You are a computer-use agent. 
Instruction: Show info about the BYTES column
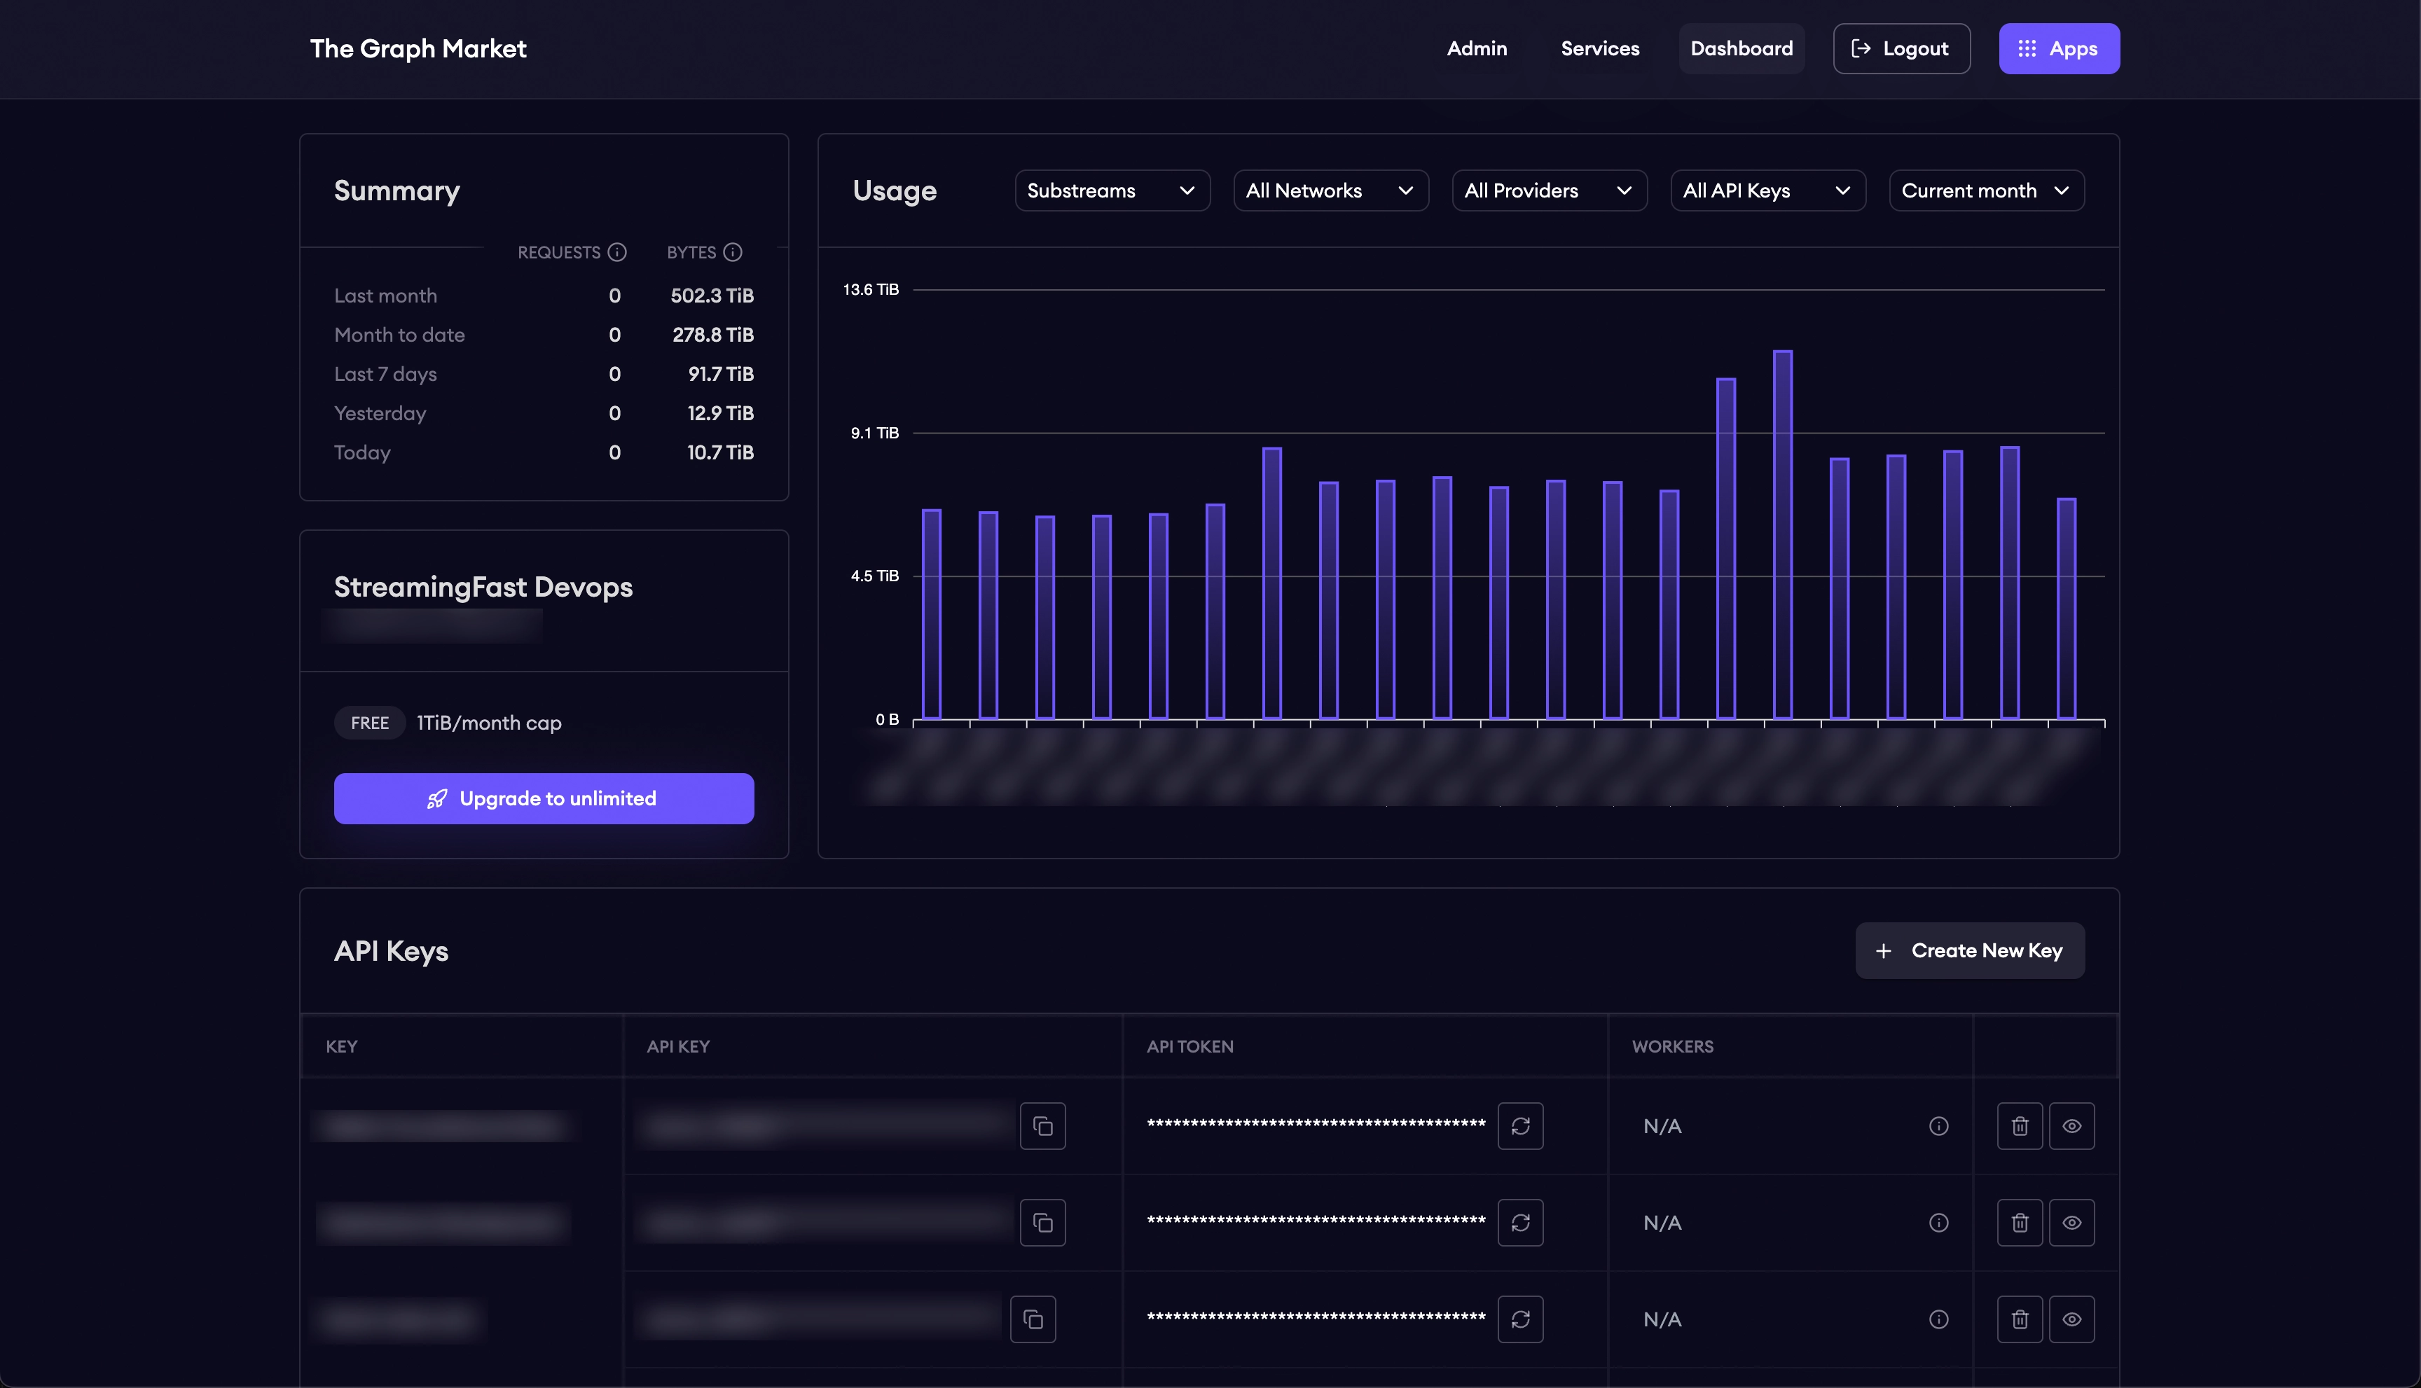(x=732, y=253)
